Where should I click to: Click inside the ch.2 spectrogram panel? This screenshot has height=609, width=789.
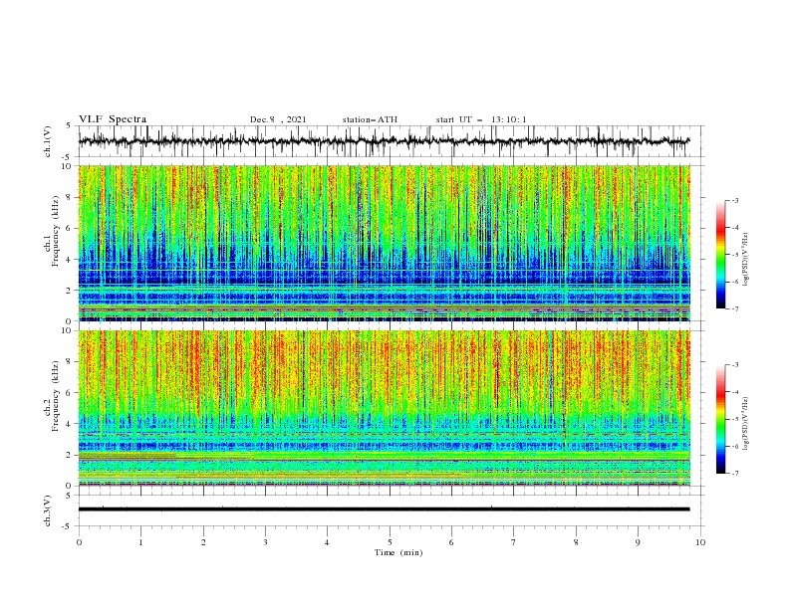[x=385, y=408]
